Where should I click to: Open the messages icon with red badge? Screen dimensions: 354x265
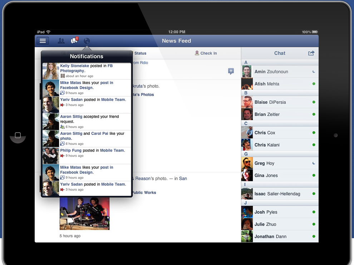point(74,40)
